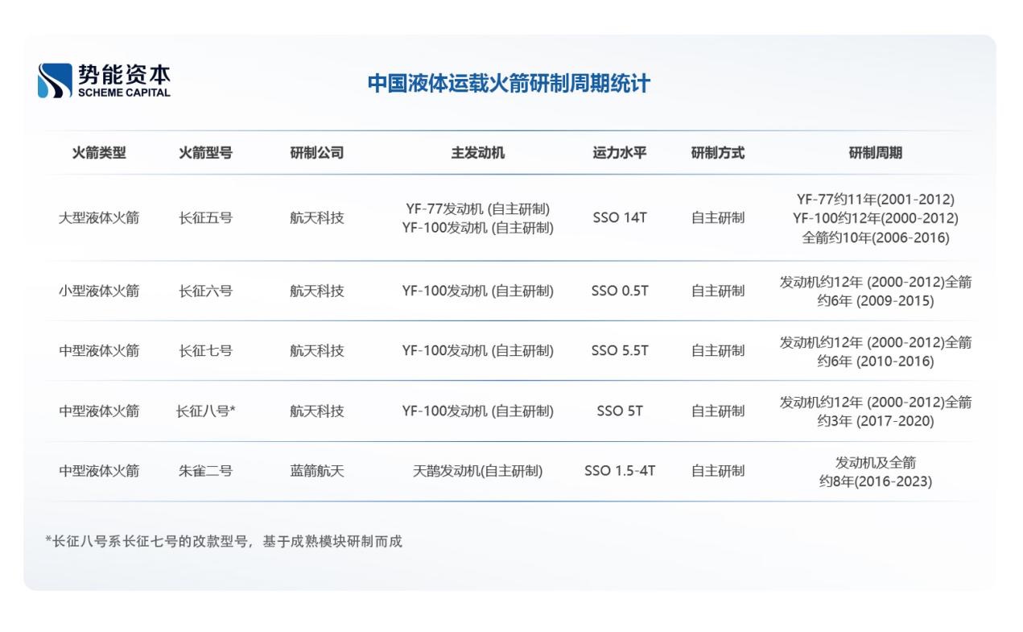Image resolution: width=1023 pixels, height=632 pixels.
Task: Click YF-100发动机 in the 长征七号 row
Action: point(478,350)
